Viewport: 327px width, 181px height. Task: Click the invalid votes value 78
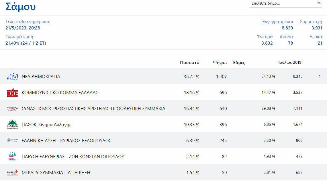(291, 43)
